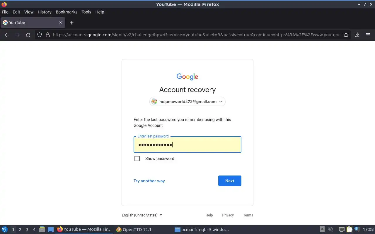Go back to the previous page
Screen dimensions: 375x234
7,35
